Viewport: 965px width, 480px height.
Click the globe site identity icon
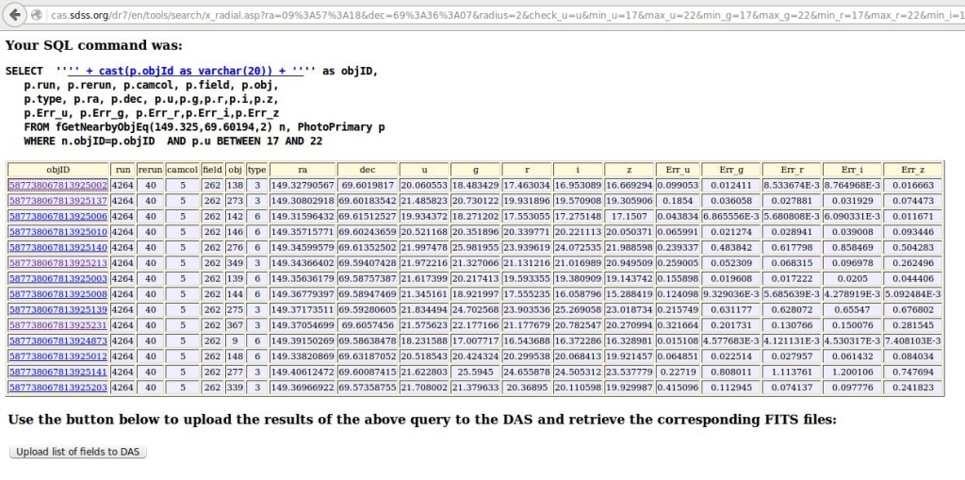[37, 14]
